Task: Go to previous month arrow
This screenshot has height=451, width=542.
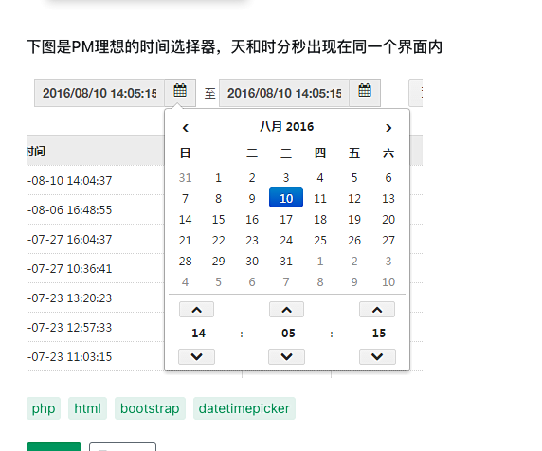Action: coord(186,128)
